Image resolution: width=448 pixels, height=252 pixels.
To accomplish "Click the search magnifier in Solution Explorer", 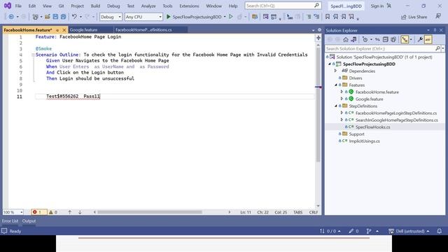I will (437, 48).
